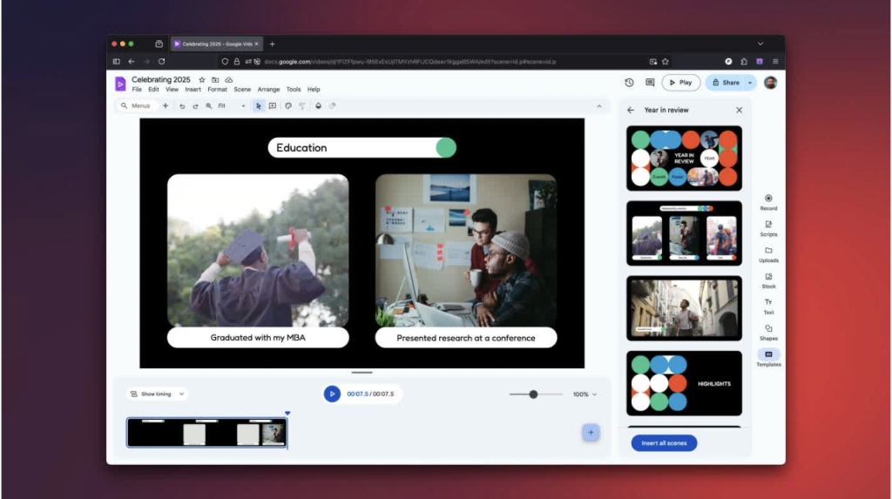892x499 pixels.
Task: Open version history clock icon
Action: coord(629,83)
